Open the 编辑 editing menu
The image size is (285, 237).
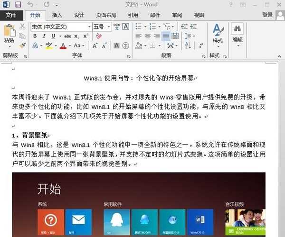[x=237, y=35]
